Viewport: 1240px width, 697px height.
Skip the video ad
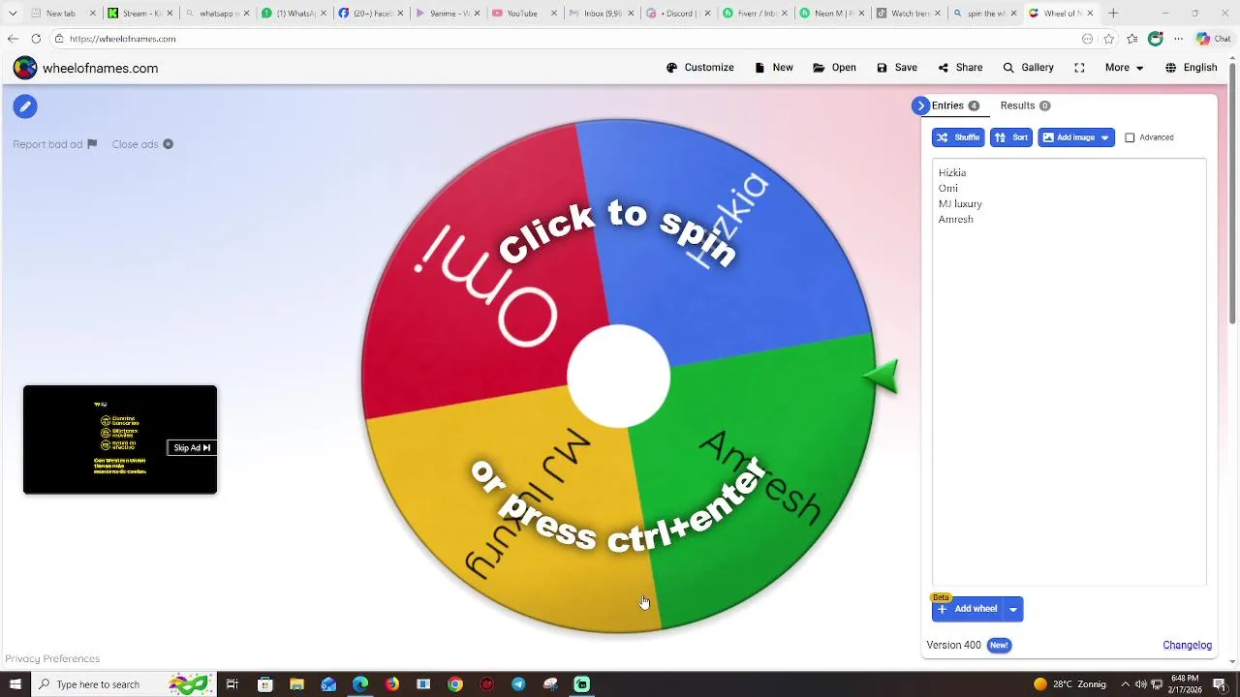point(192,448)
